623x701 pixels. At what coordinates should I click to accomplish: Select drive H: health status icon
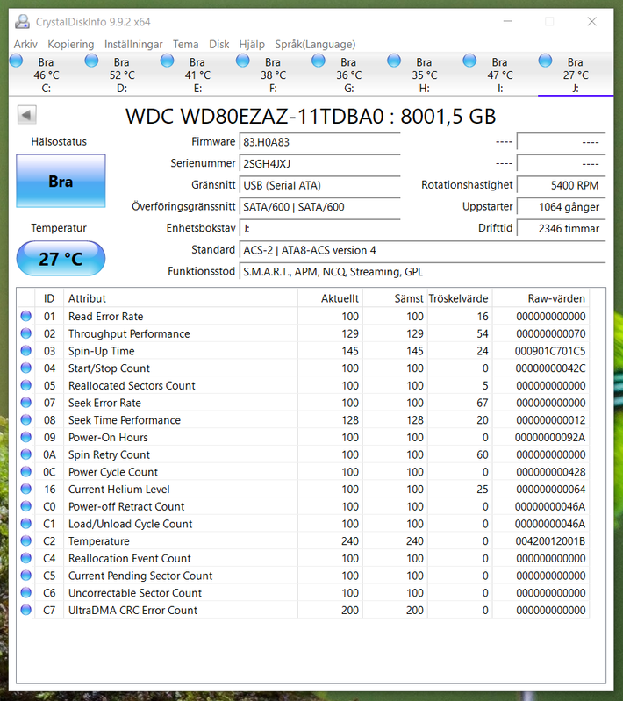click(x=394, y=61)
